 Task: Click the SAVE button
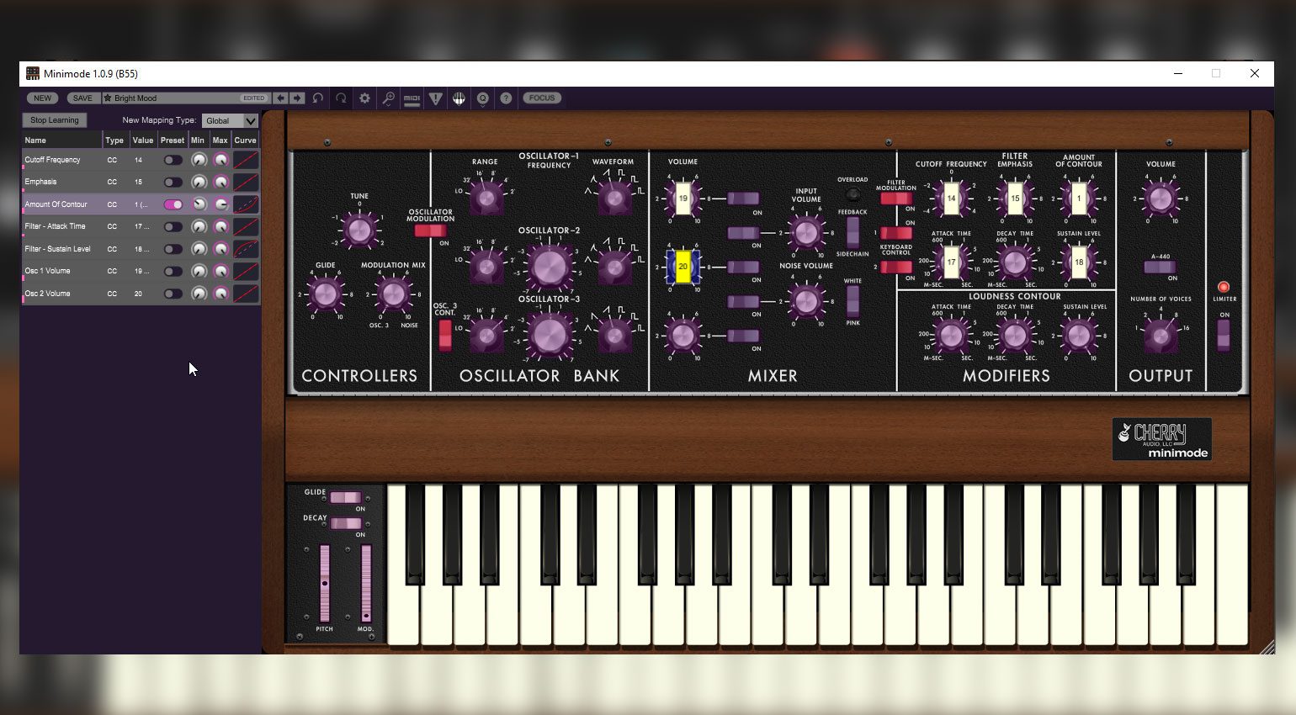click(x=82, y=98)
